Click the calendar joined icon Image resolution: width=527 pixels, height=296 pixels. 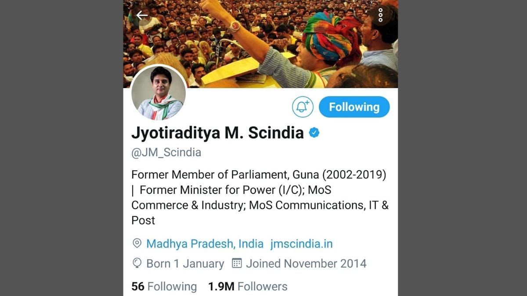(237, 263)
